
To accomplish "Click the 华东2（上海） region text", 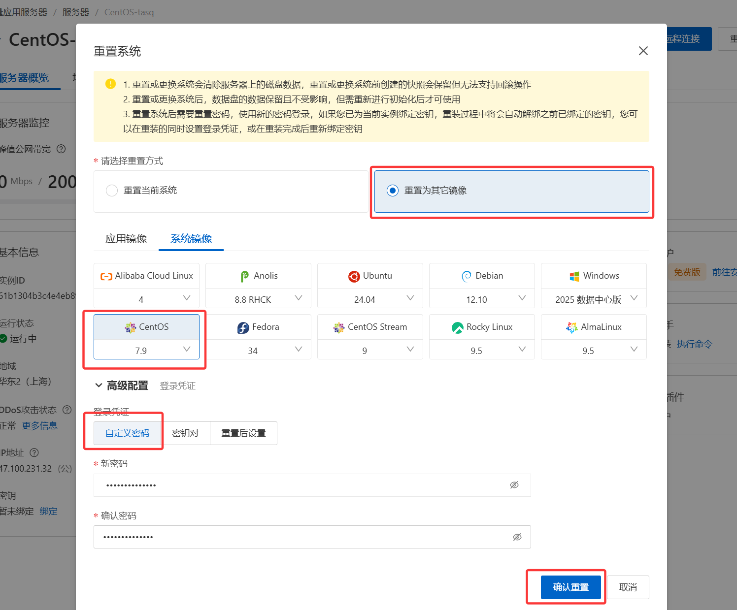I will click(26, 382).
